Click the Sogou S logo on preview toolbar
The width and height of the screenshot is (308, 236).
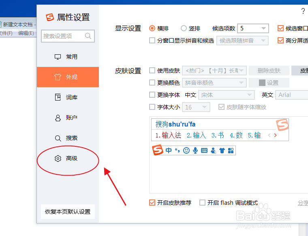click(x=158, y=150)
